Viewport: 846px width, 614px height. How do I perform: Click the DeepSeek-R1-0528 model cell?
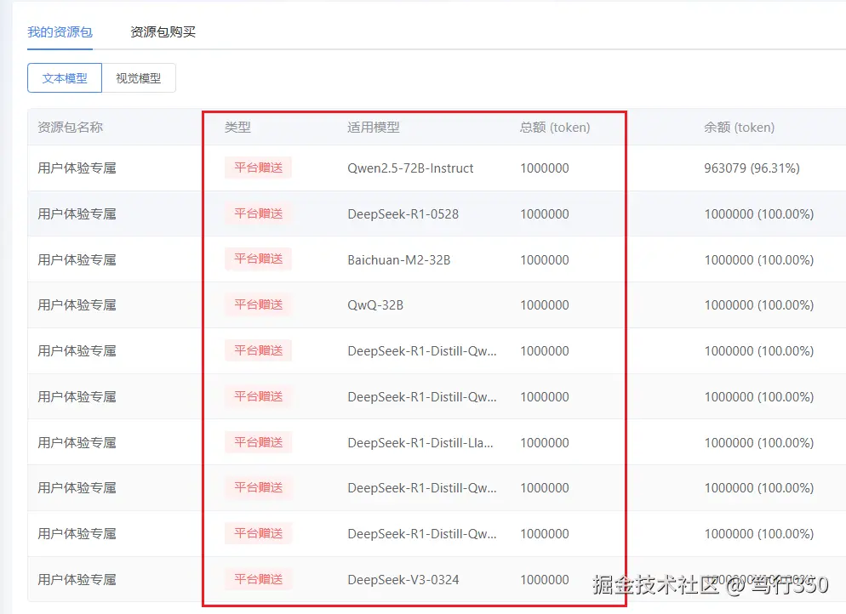pos(403,214)
